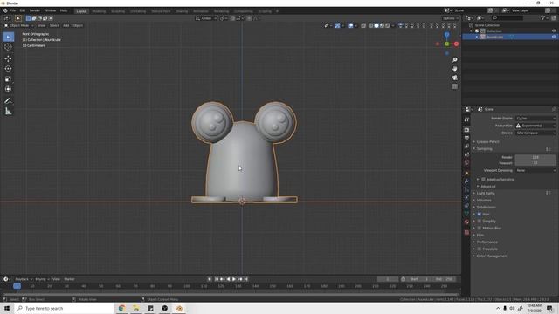Viewport: 559px width, 314px height.
Task: Open the Window menu
Action: [50, 11]
